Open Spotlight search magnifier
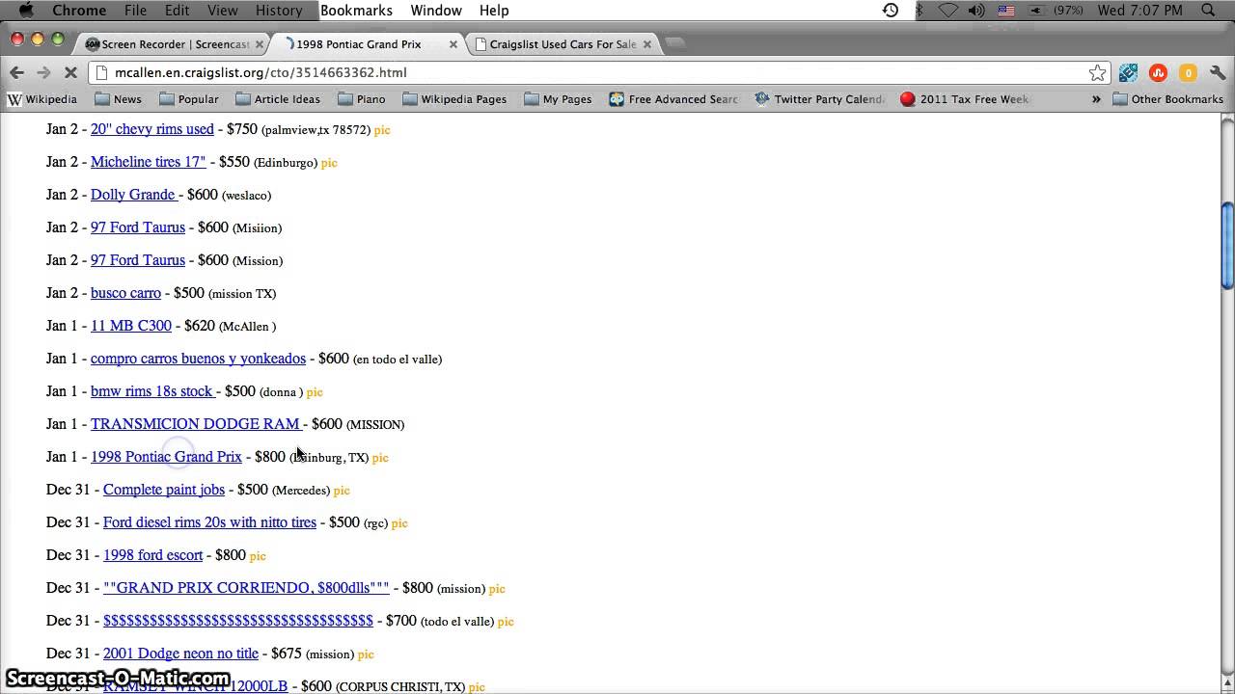The width and height of the screenshot is (1235, 694). 1208,11
